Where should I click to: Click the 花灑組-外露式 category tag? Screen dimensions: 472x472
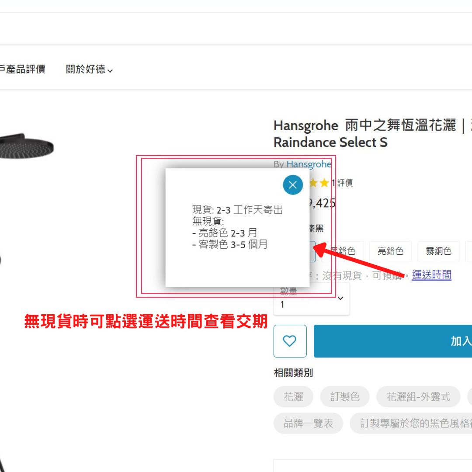[x=418, y=396]
